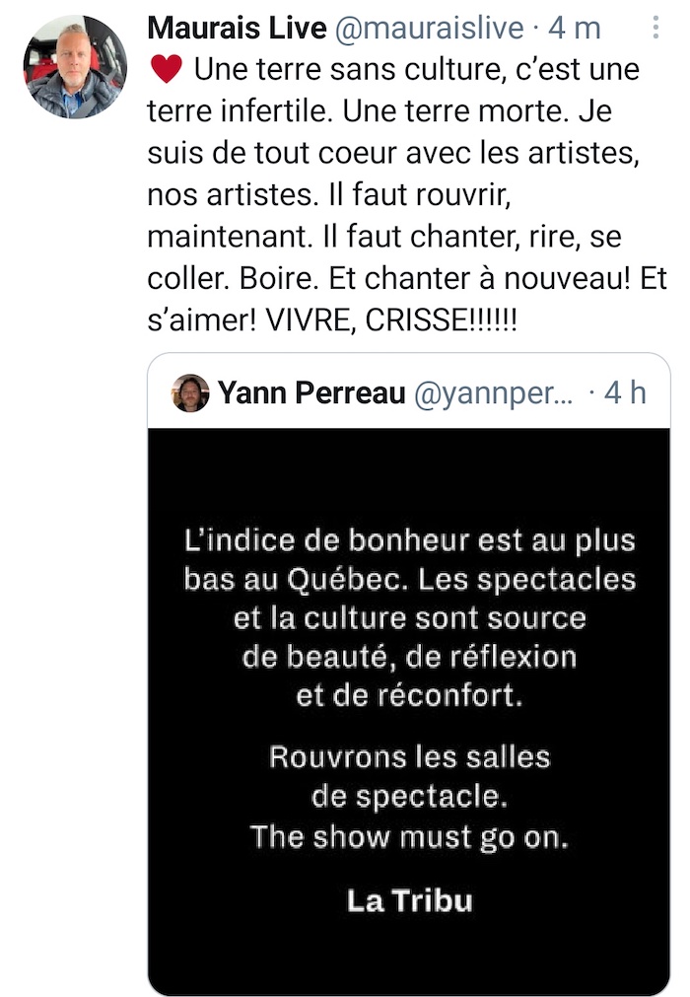Open the @mauraislive handle link
The image size is (690, 997).
(x=430, y=28)
